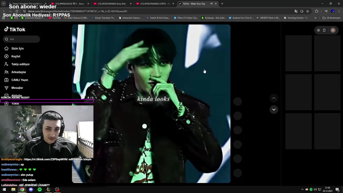Click the Windows Start button

coord(4,190)
